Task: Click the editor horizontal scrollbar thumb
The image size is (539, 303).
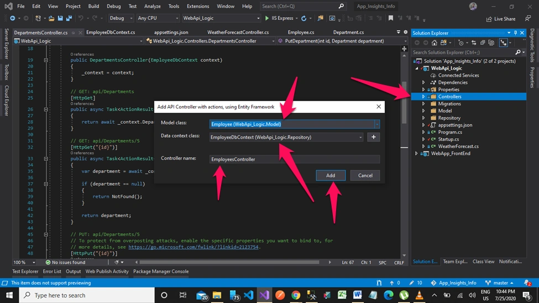Action: (229, 263)
